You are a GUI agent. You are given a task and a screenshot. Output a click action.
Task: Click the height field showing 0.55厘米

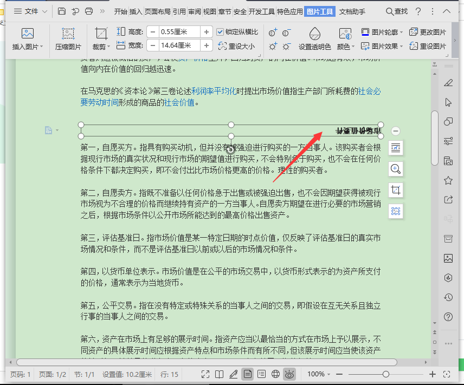coord(179,31)
